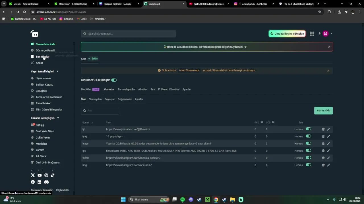
Task: Toggle Cloudbot'u Etkinleştir switch
Action: [x=114, y=80]
